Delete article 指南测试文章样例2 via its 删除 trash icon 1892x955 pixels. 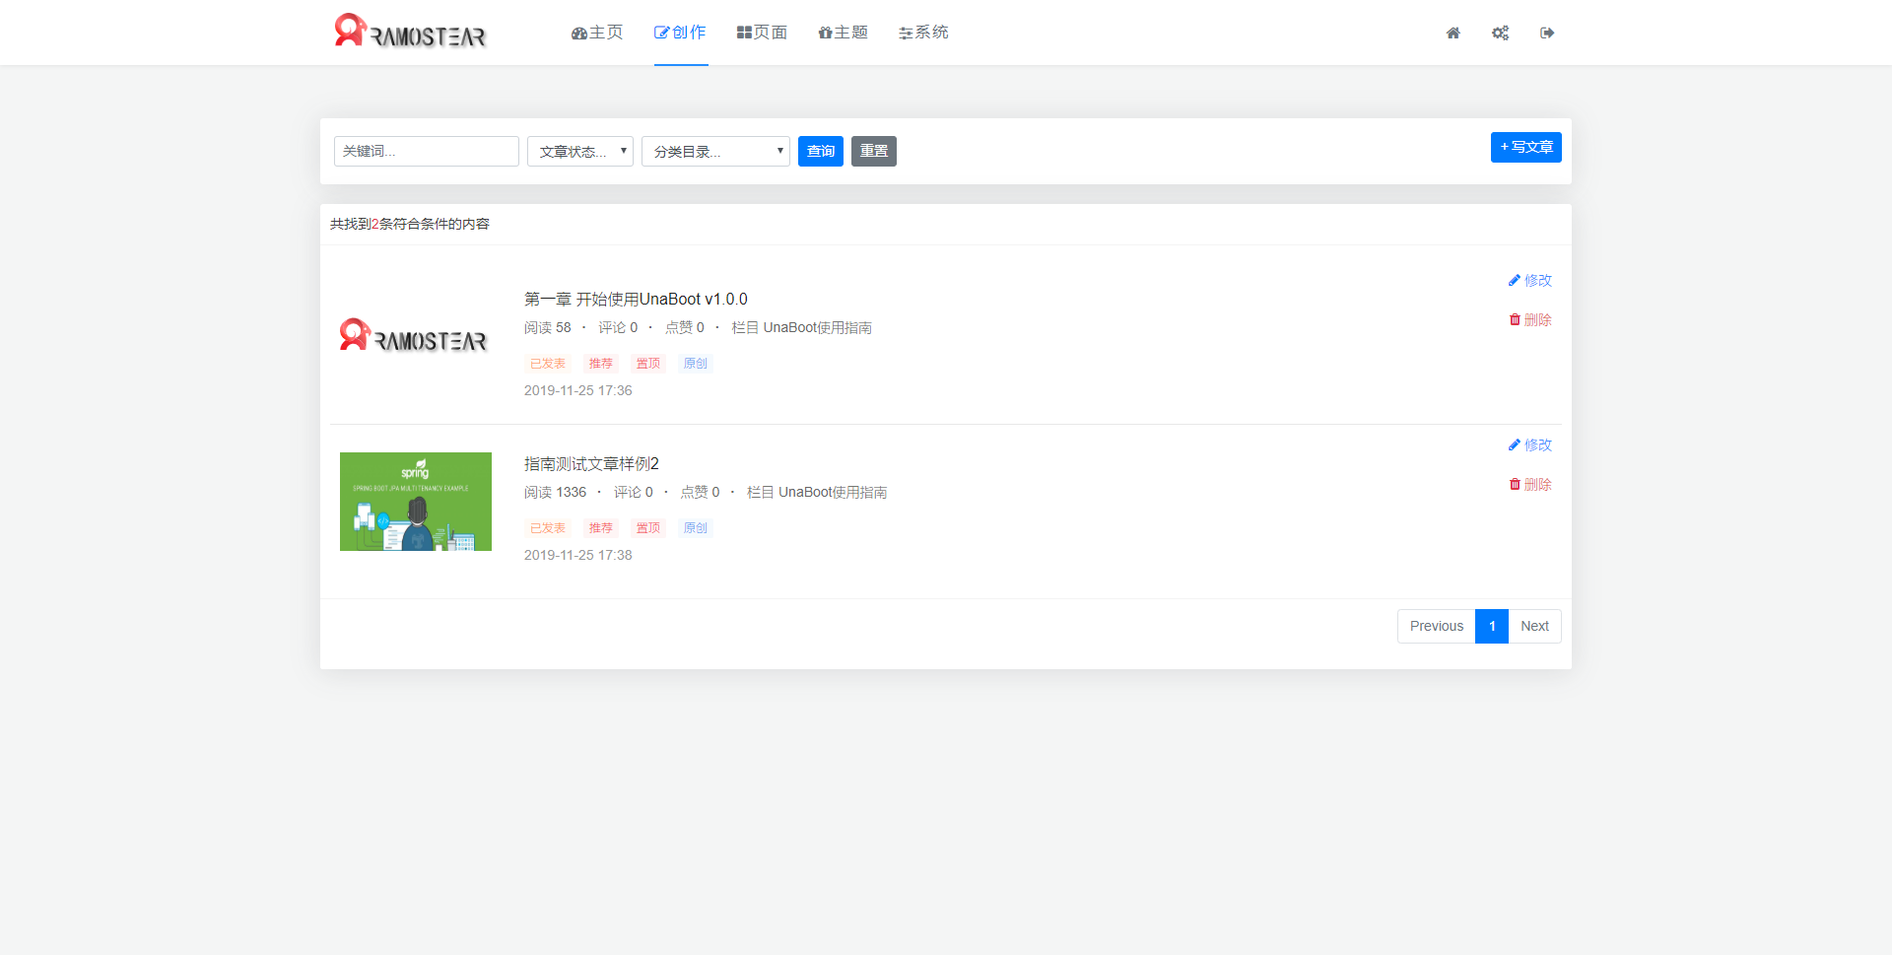(1529, 485)
